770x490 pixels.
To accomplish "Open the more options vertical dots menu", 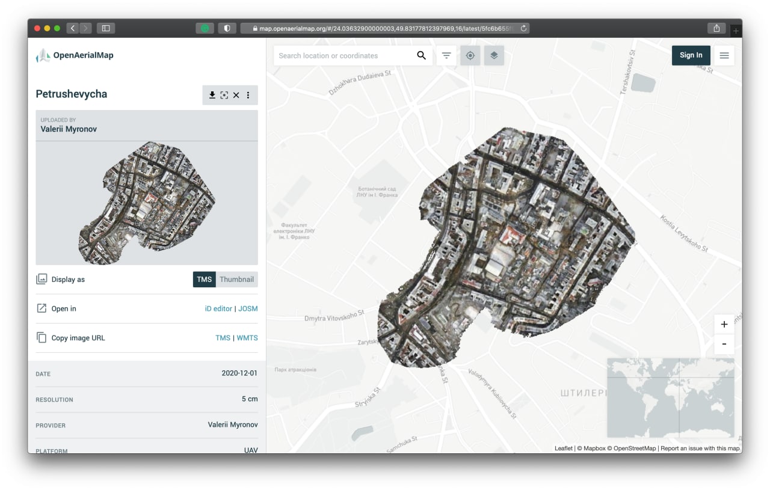I will point(248,95).
